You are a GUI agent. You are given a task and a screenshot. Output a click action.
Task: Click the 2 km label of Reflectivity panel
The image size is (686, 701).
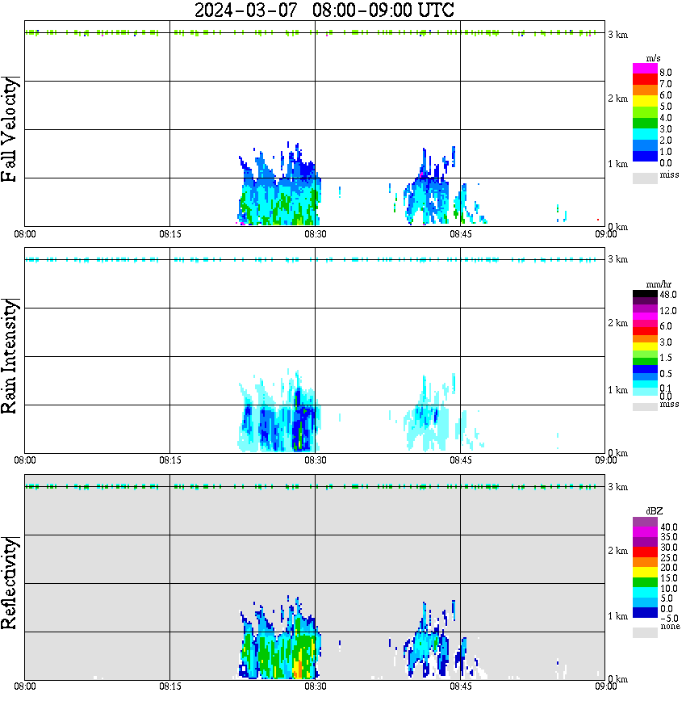(617, 551)
